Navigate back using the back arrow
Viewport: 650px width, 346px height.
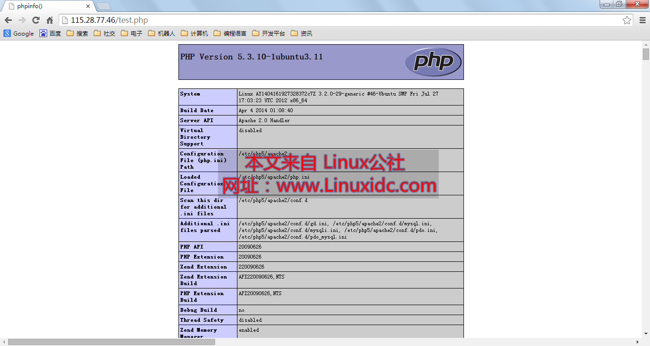(8, 20)
